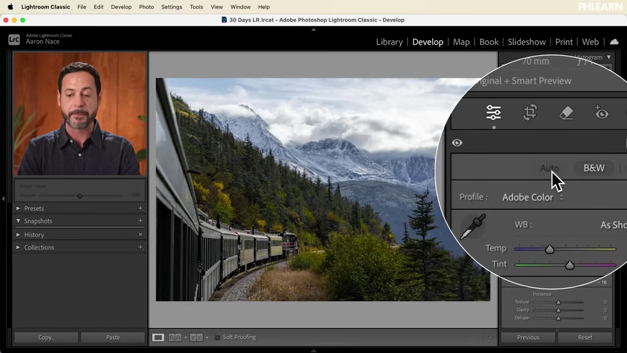This screenshot has width=627, height=353.
Task: Click the Reset button
Action: tap(585, 337)
